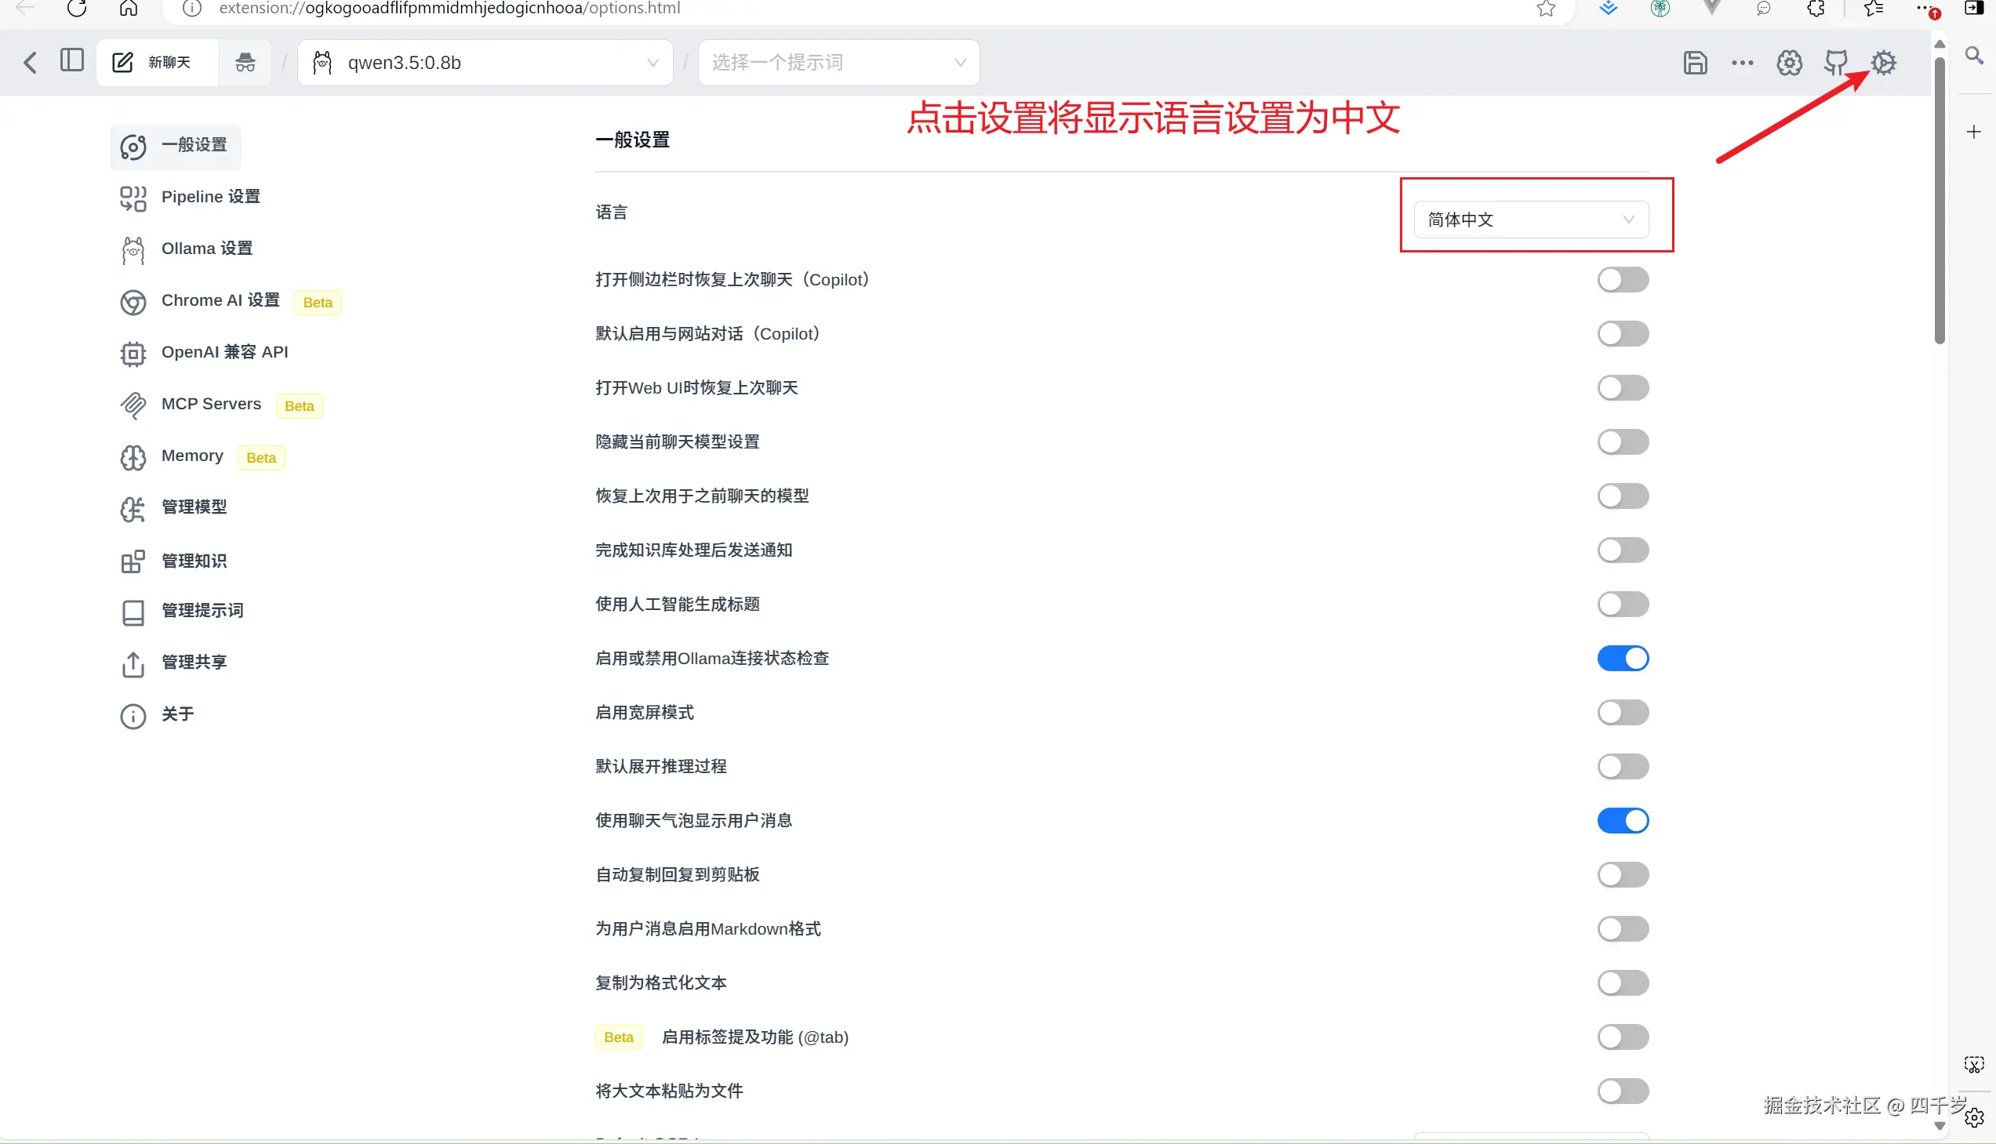This screenshot has width=1996, height=1144.
Task: Open 管理模型 section
Action: (x=194, y=507)
